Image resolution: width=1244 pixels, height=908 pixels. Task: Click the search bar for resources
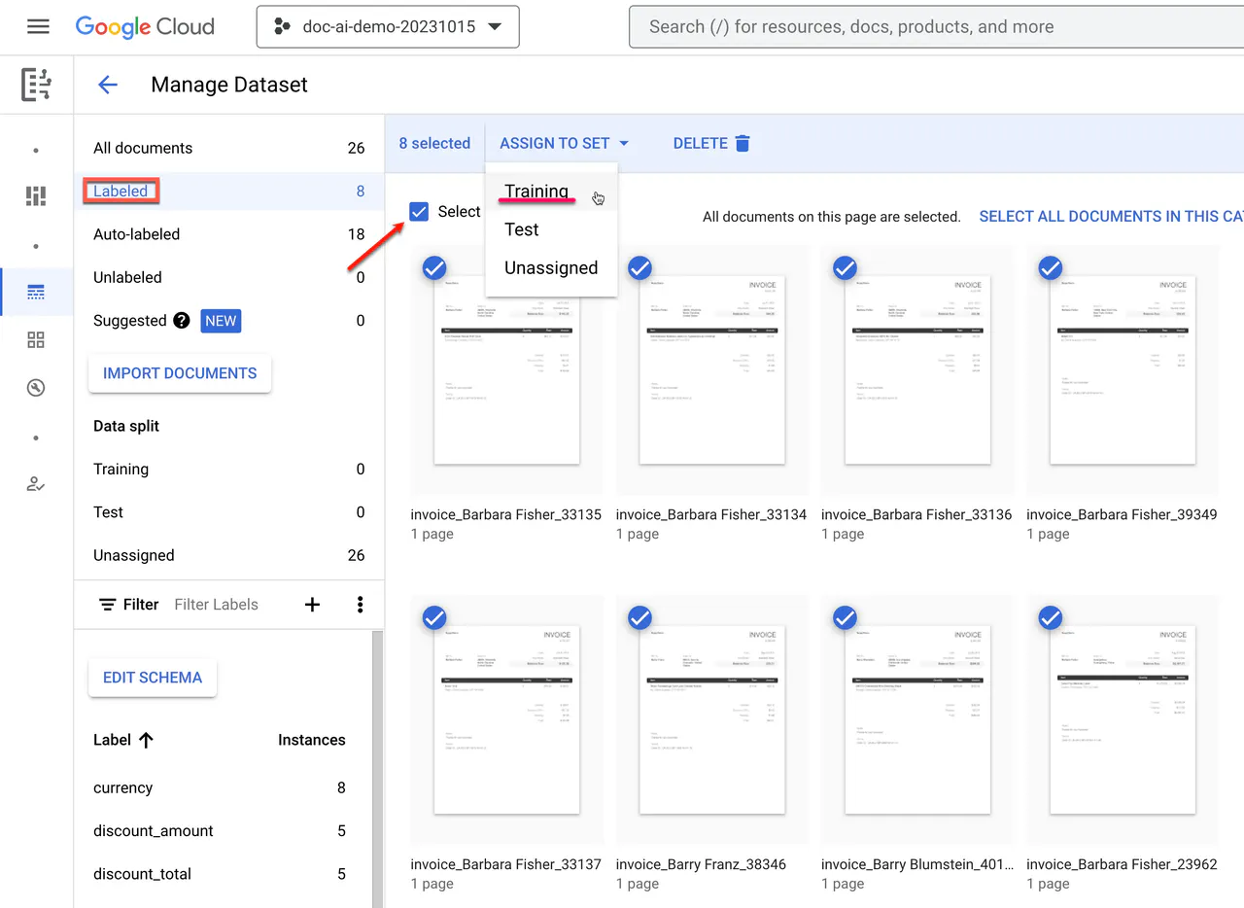[933, 26]
